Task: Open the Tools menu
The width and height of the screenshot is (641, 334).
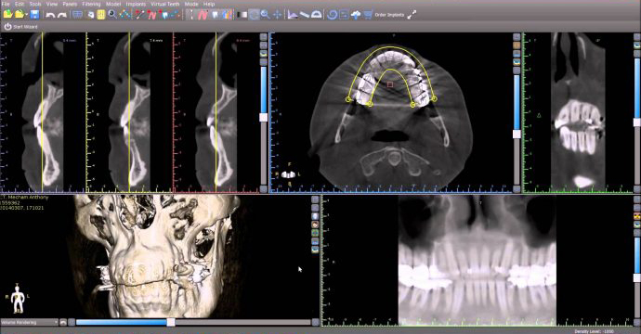Action: tap(35, 4)
